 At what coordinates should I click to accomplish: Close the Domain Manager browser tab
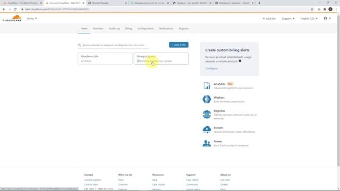125,3
